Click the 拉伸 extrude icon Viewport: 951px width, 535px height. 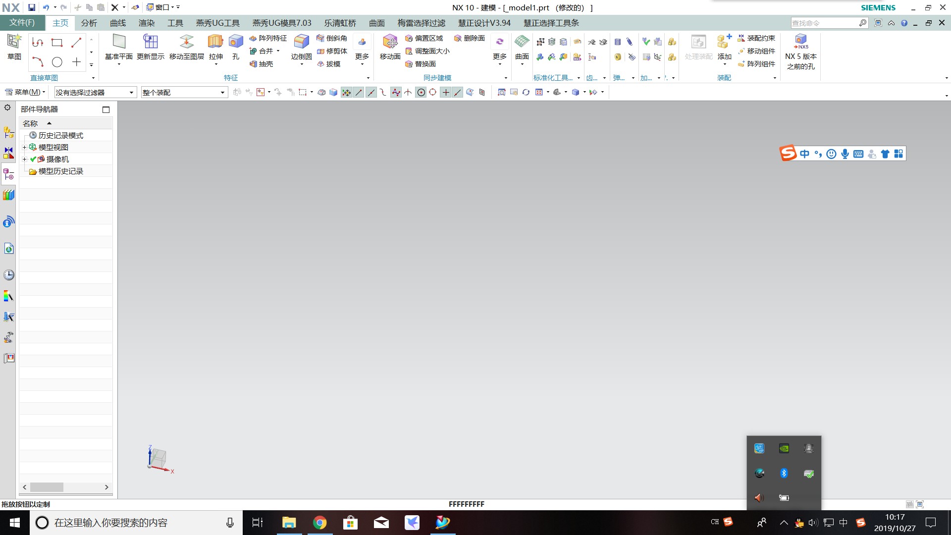click(x=215, y=42)
